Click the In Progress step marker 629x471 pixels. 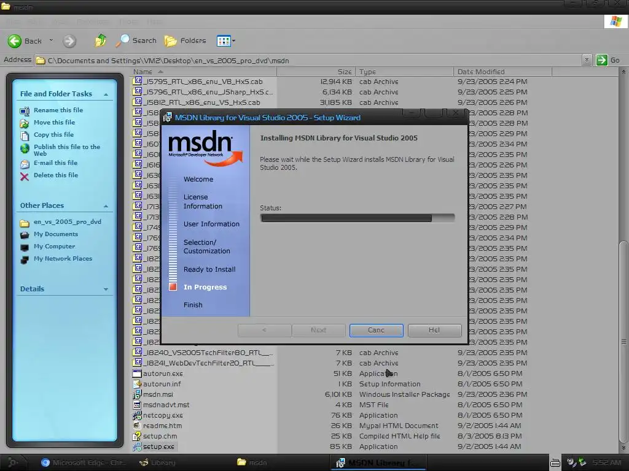(x=173, y=287)
